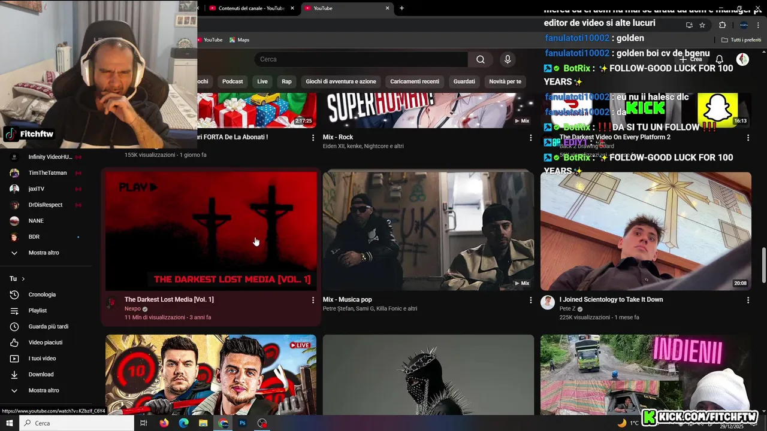Select the Live filter chip
767x431 pixels.
tap(262, 81)
